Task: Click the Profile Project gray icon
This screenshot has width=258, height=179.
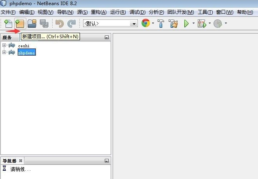Action: click(218, 24)
